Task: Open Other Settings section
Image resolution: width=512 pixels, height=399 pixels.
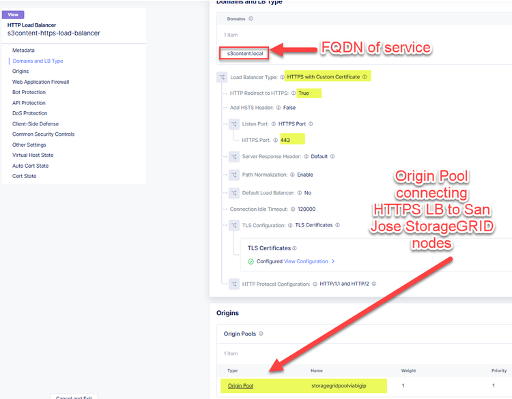Action: 29,145
